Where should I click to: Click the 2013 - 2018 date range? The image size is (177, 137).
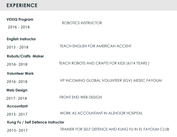click(x=17, y=47)
